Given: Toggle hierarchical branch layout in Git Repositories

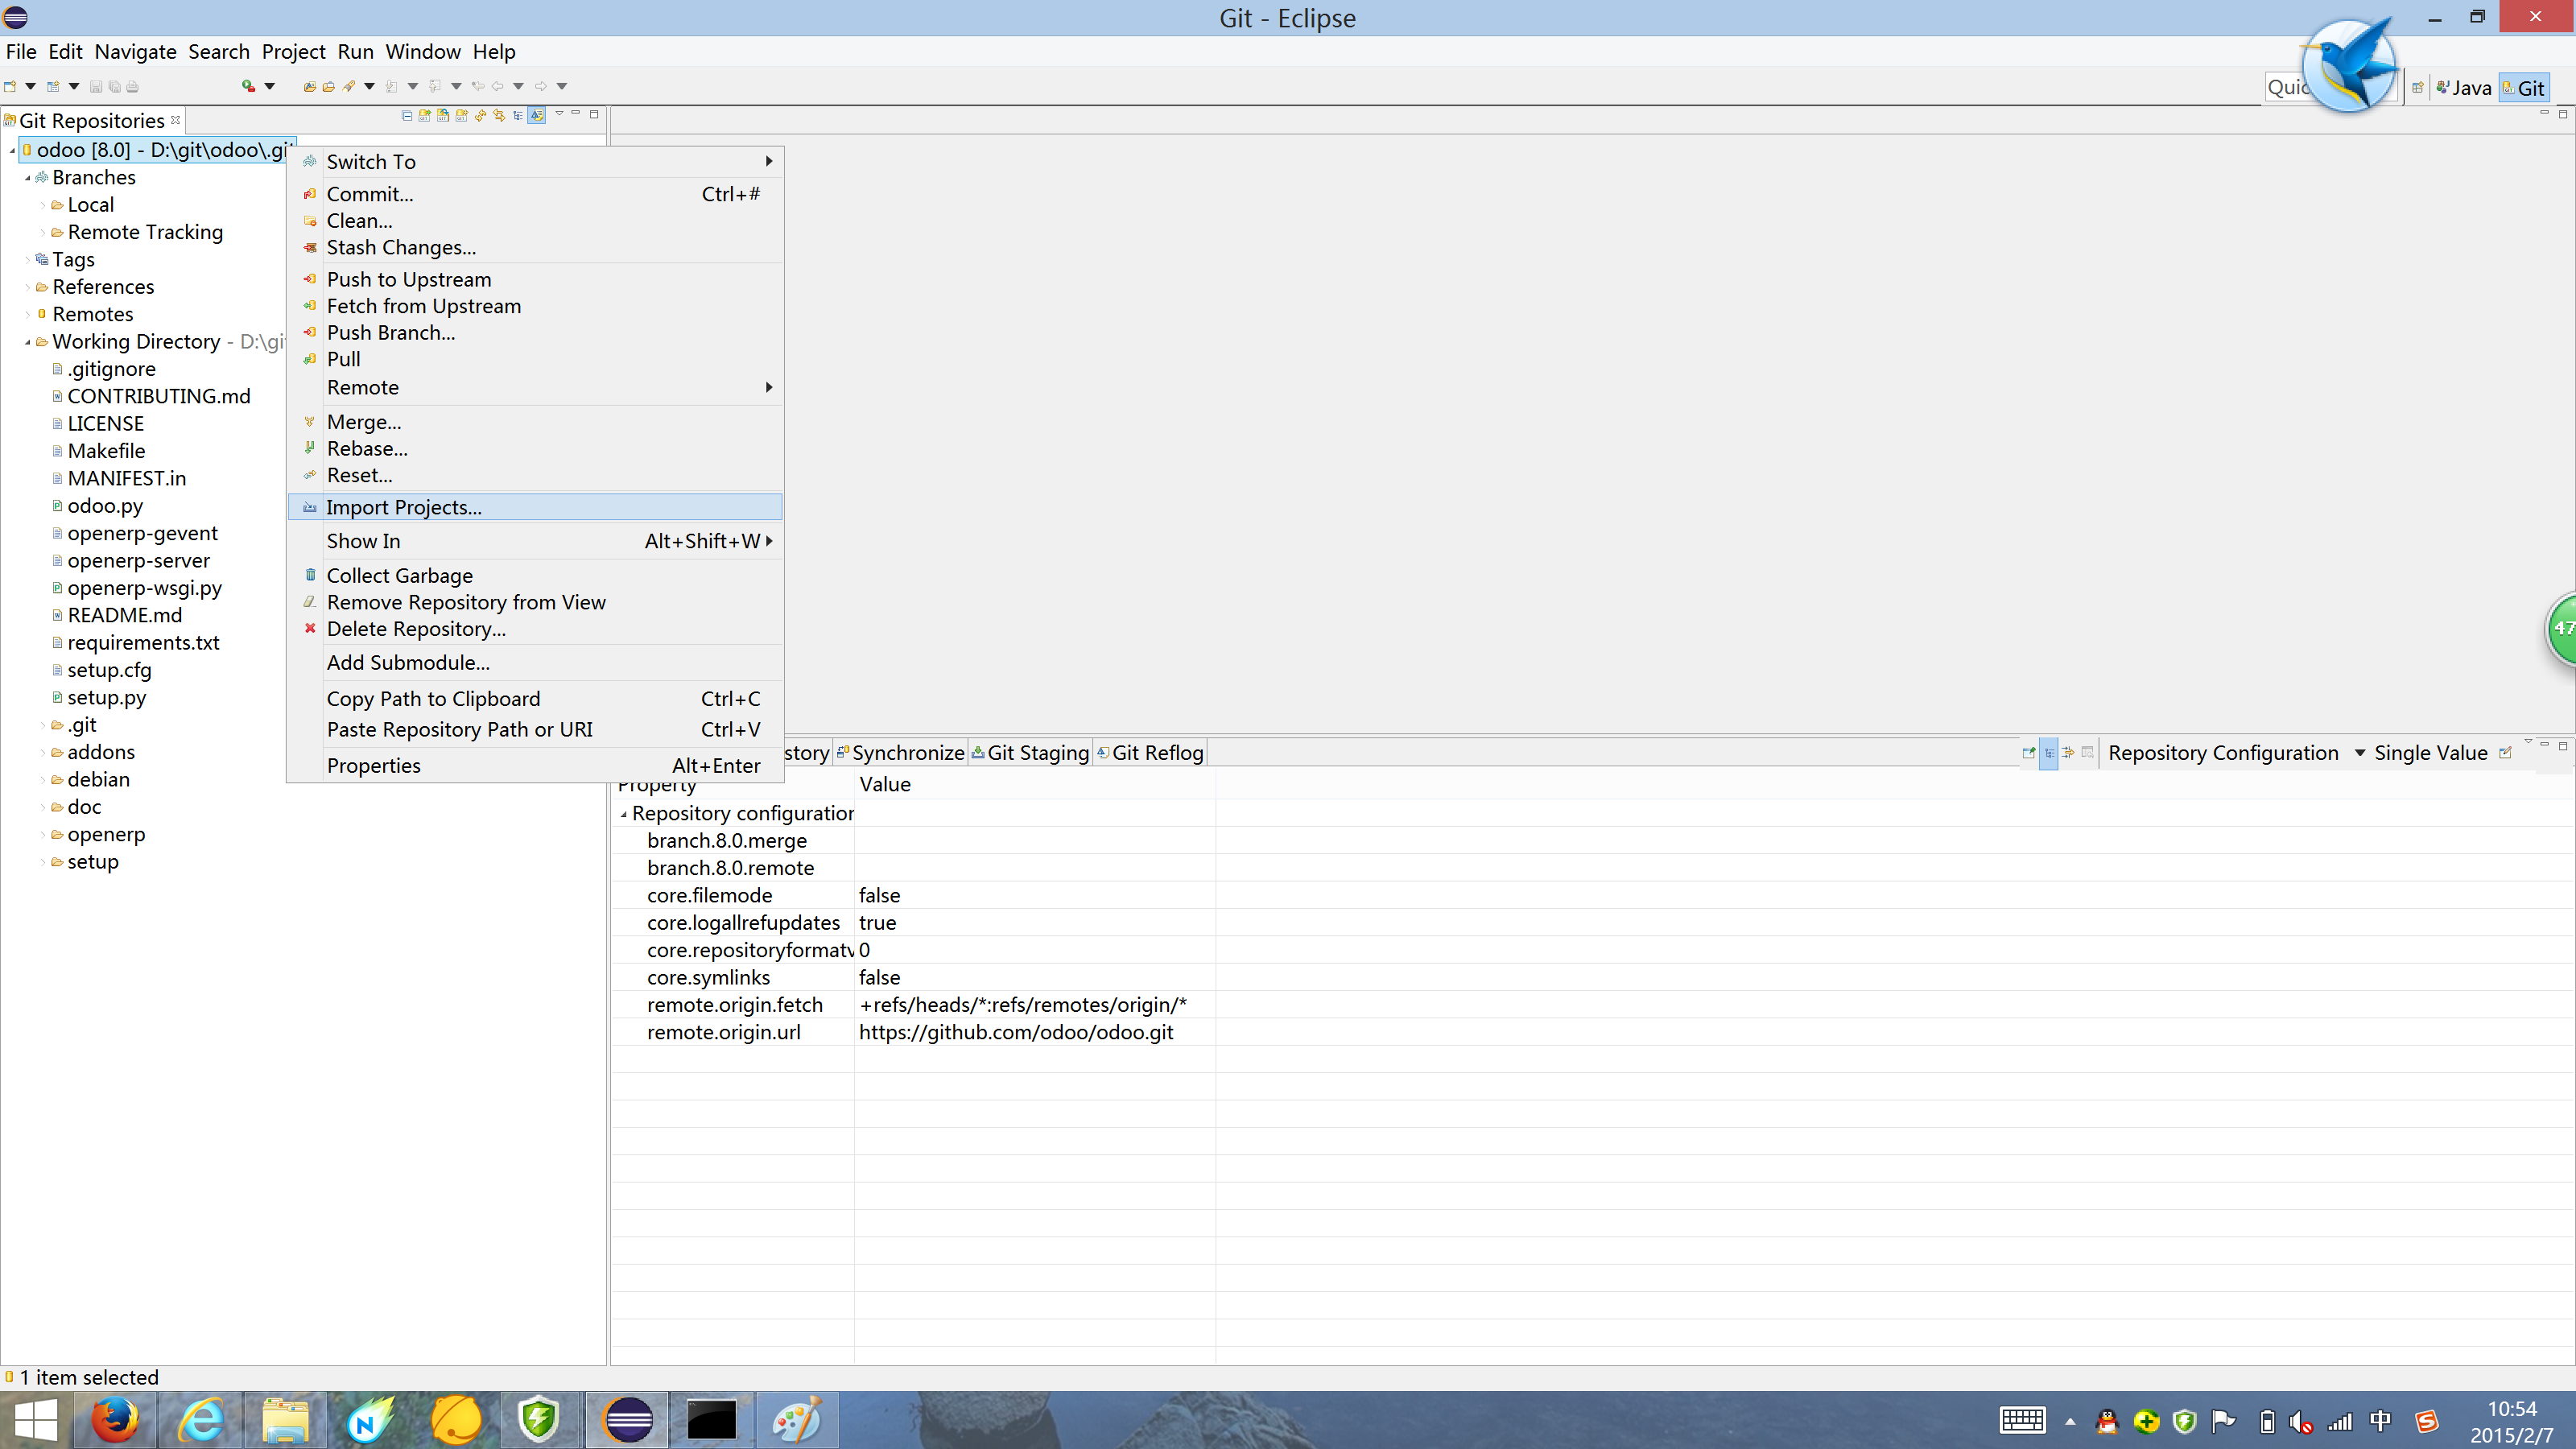Looking at the screenshot, I should click(x=518, y=115).
